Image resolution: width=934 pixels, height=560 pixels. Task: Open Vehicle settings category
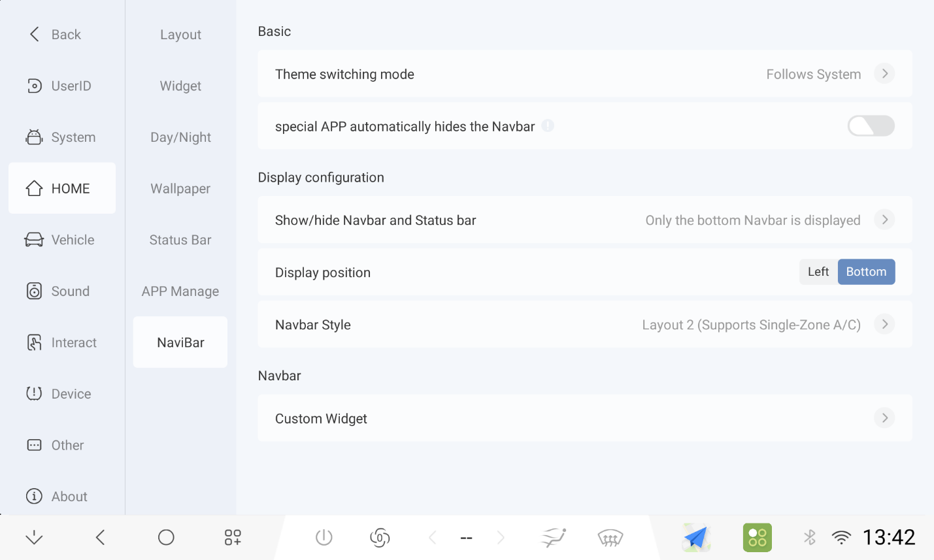[62, 240]
